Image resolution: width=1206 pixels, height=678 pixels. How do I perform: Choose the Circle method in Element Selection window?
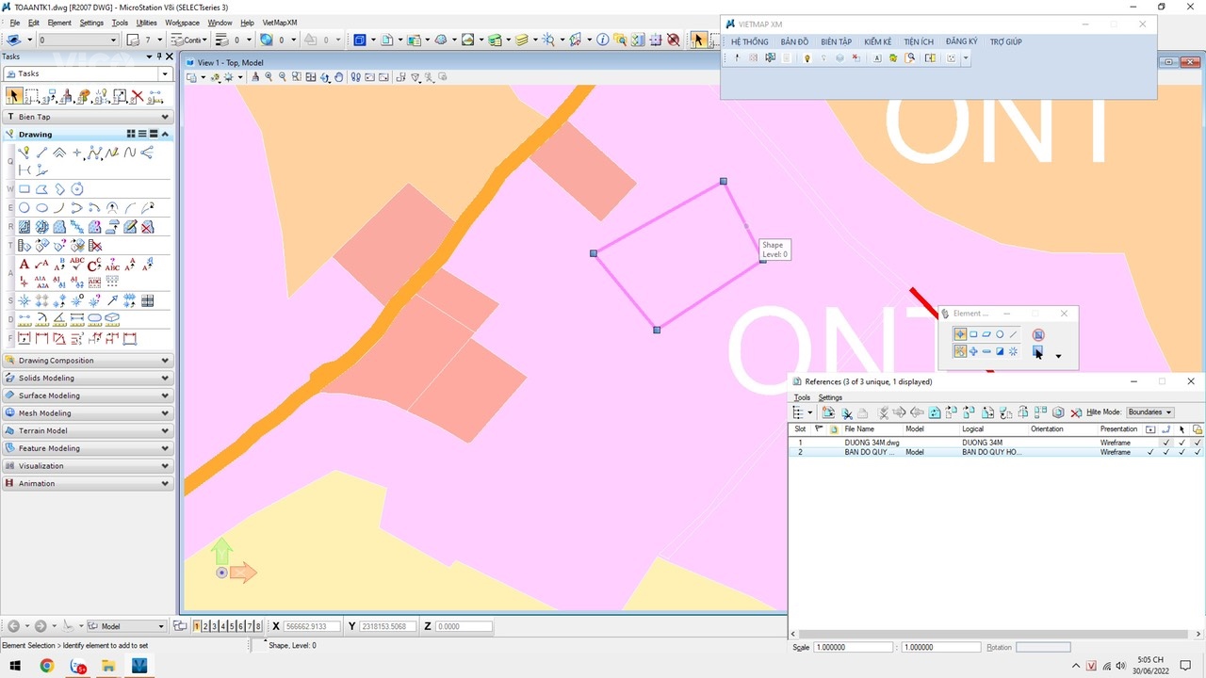[1000, 334]
